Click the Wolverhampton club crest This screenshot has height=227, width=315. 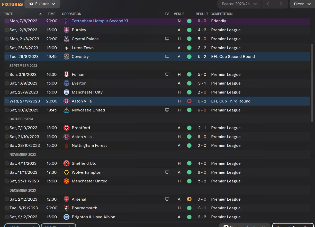tap(66, 172)
